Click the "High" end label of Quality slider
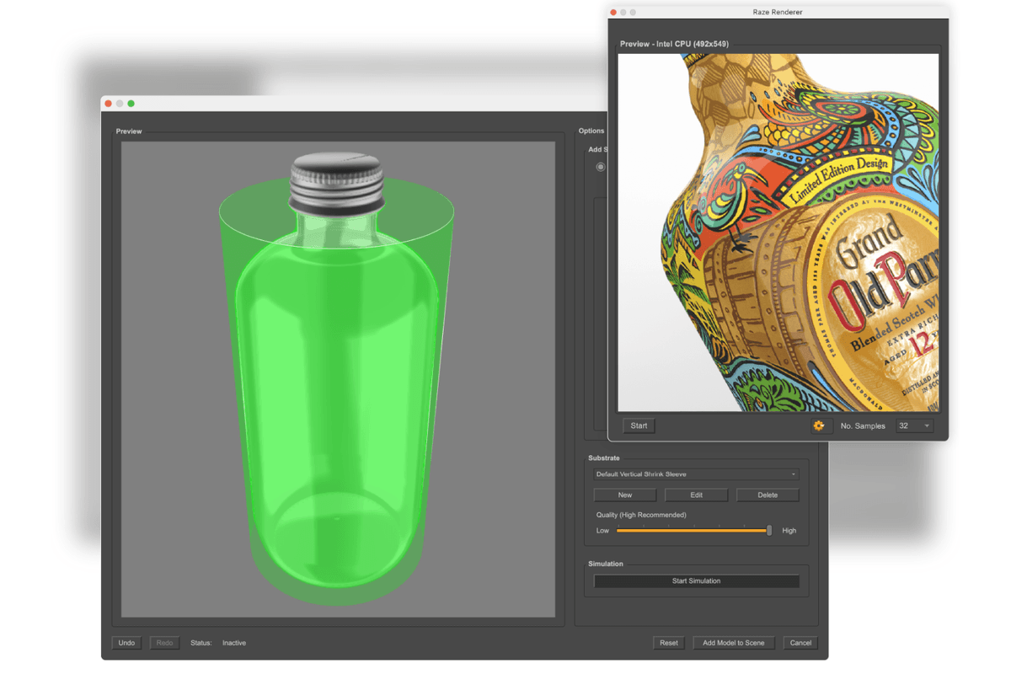The height and width of the screenshot is (674, 1011). pos(789,531)
